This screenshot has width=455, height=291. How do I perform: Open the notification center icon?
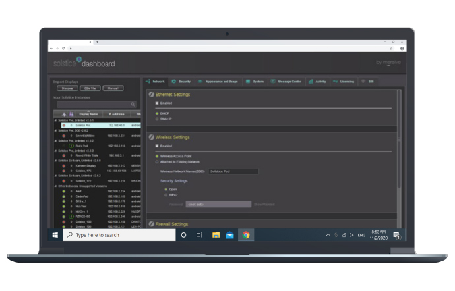tap(397, 236)
